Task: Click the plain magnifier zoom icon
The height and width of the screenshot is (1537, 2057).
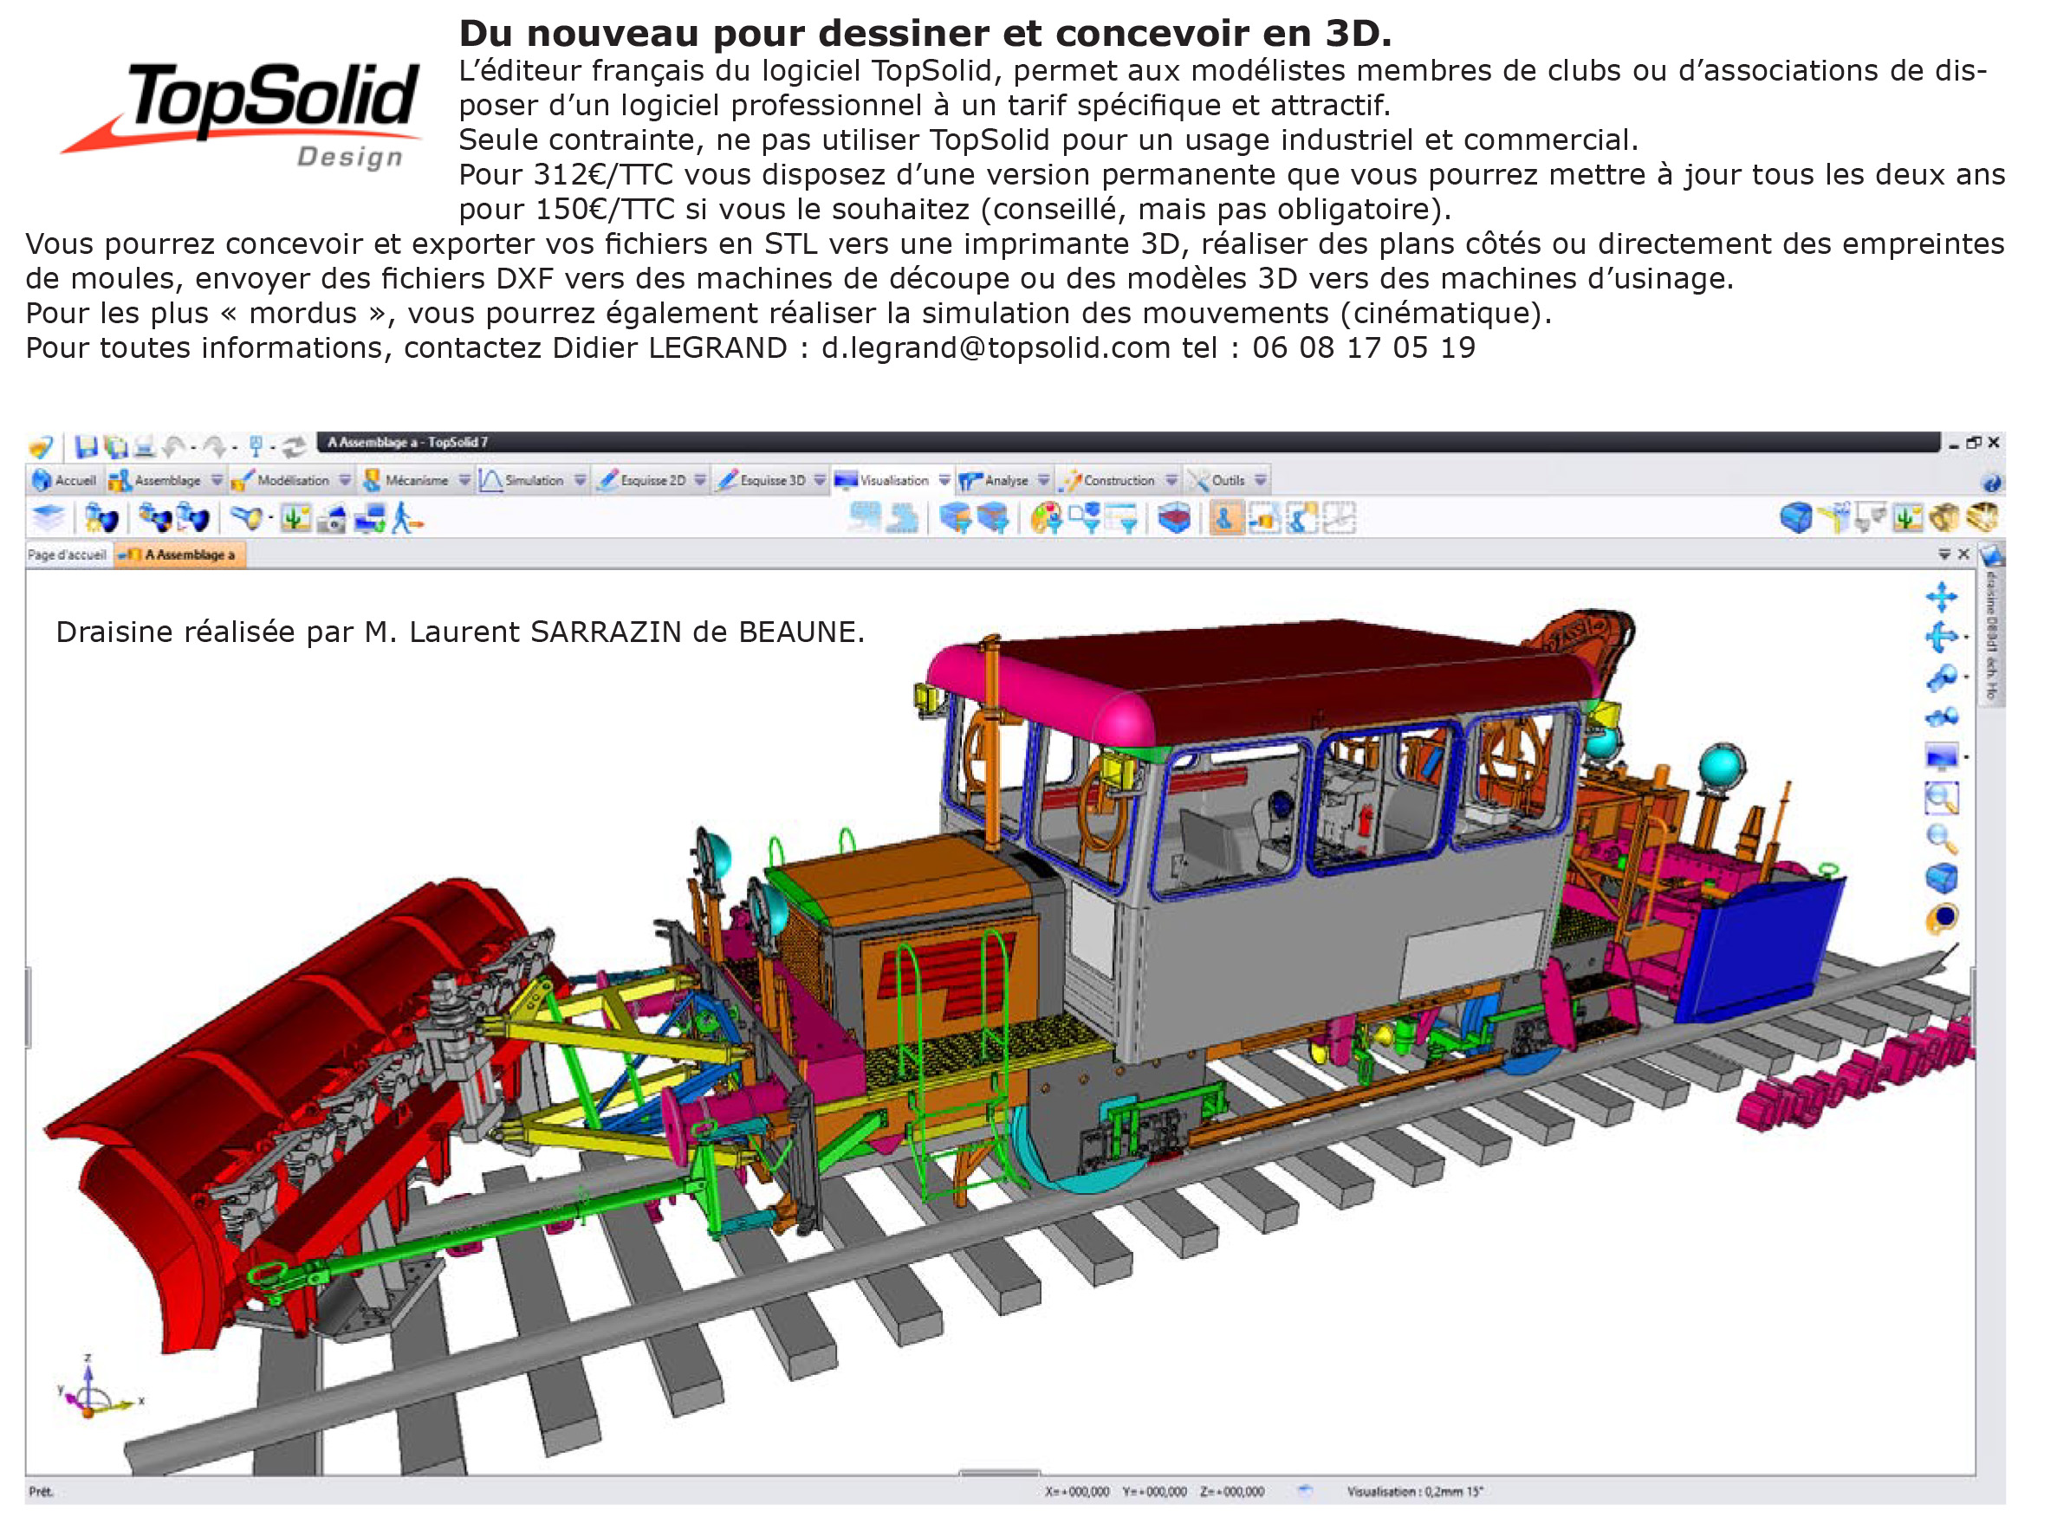Action: click(1941, 839)
